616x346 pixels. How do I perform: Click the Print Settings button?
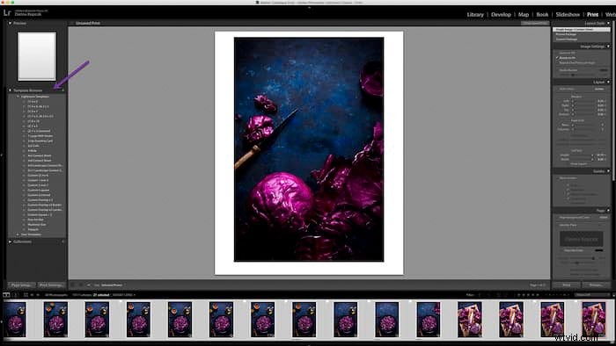pos(51,285)
